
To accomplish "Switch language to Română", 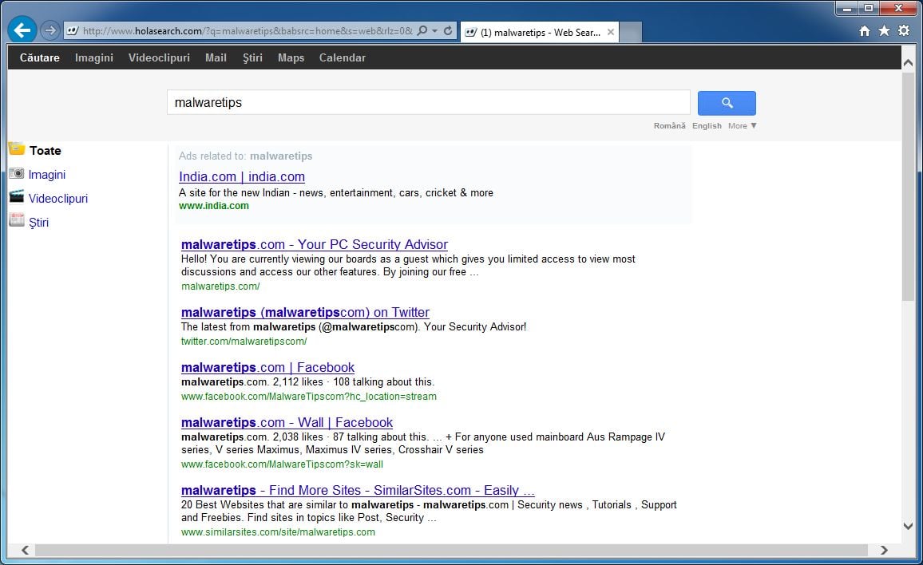I will (669, 126).
